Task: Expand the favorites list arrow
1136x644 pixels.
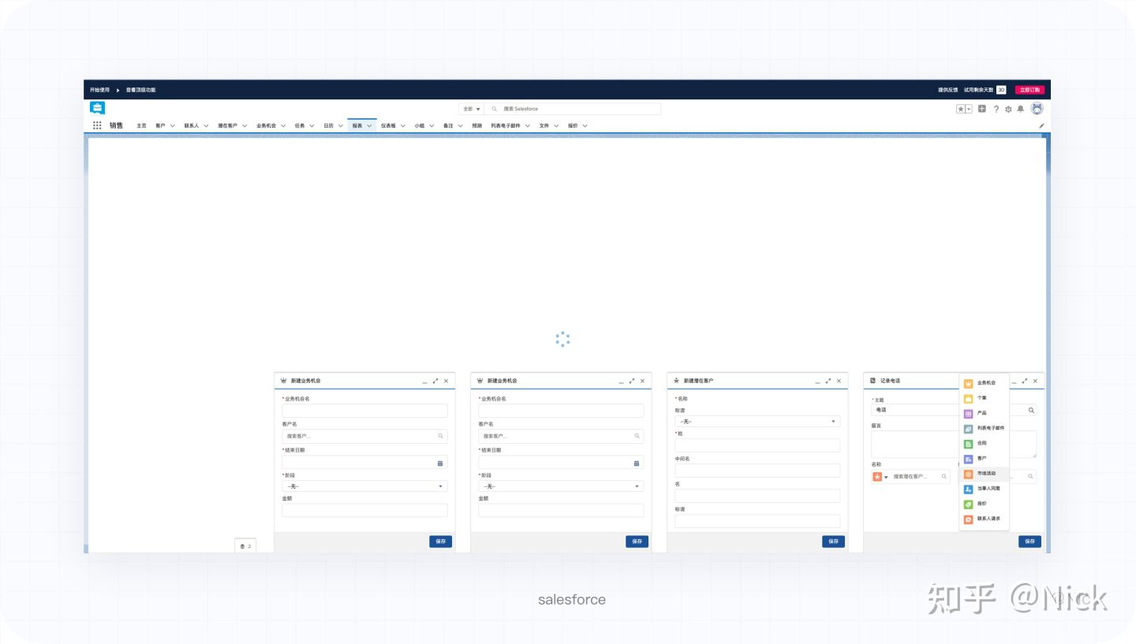Action: [969, 109]
